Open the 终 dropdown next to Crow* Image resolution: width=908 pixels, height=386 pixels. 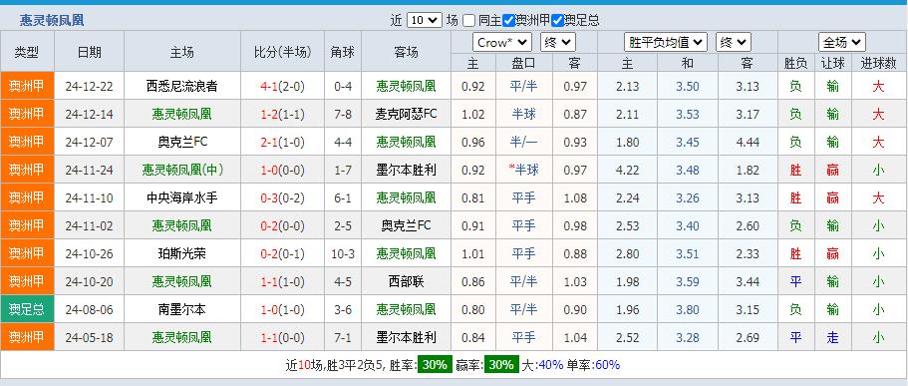pos(557,42)
